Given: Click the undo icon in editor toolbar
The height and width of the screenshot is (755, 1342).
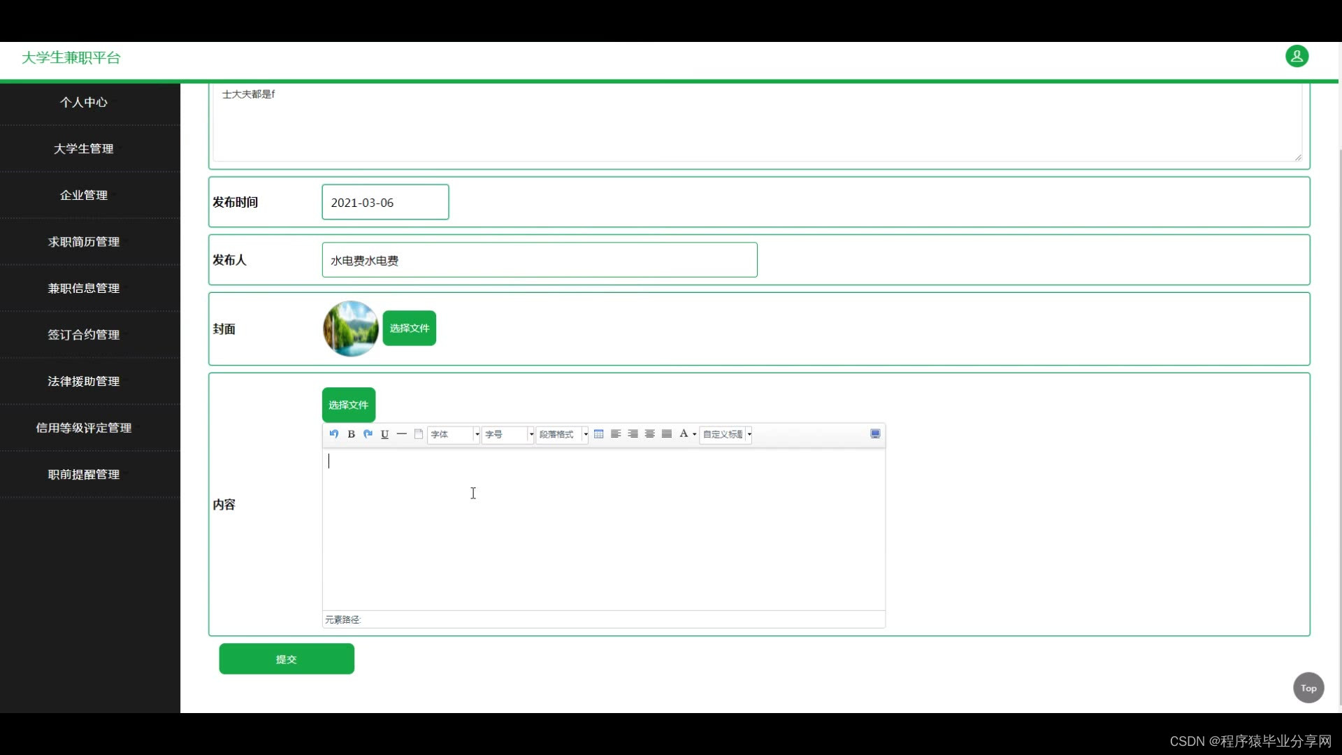Looking at the screenshot, I should 334,434.
